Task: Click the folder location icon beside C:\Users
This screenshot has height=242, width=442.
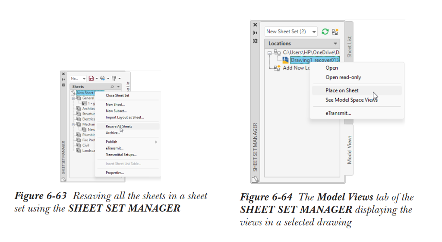Action: [278, 52]
